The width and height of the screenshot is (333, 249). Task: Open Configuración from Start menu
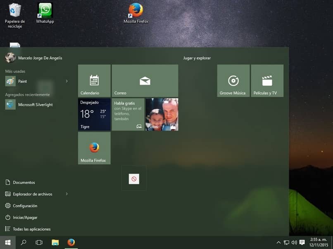25,206
